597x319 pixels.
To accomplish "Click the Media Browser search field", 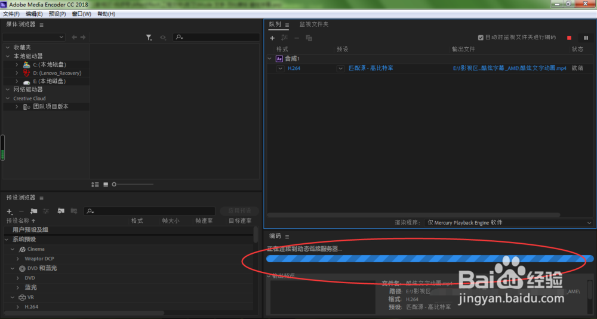I will tap(216, 38).
